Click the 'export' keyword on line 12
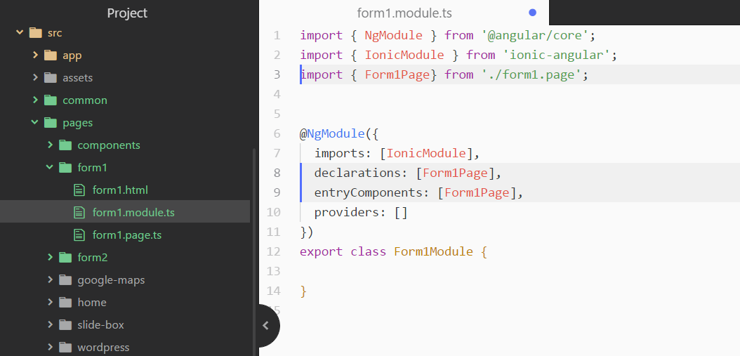 [x=321, y=251]
